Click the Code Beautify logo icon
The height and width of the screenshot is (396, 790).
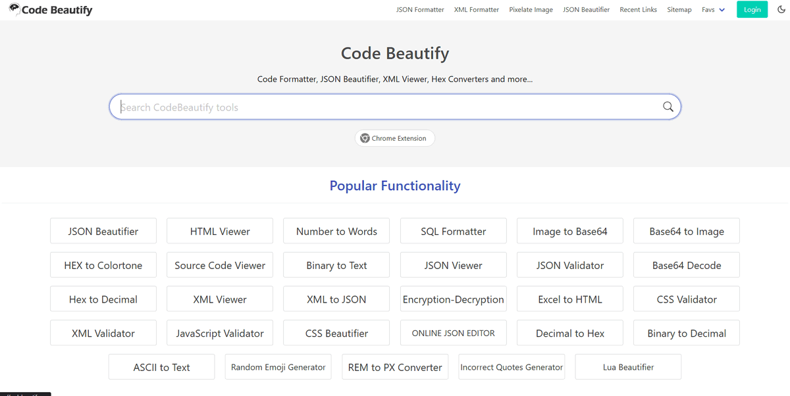(14, 9)
